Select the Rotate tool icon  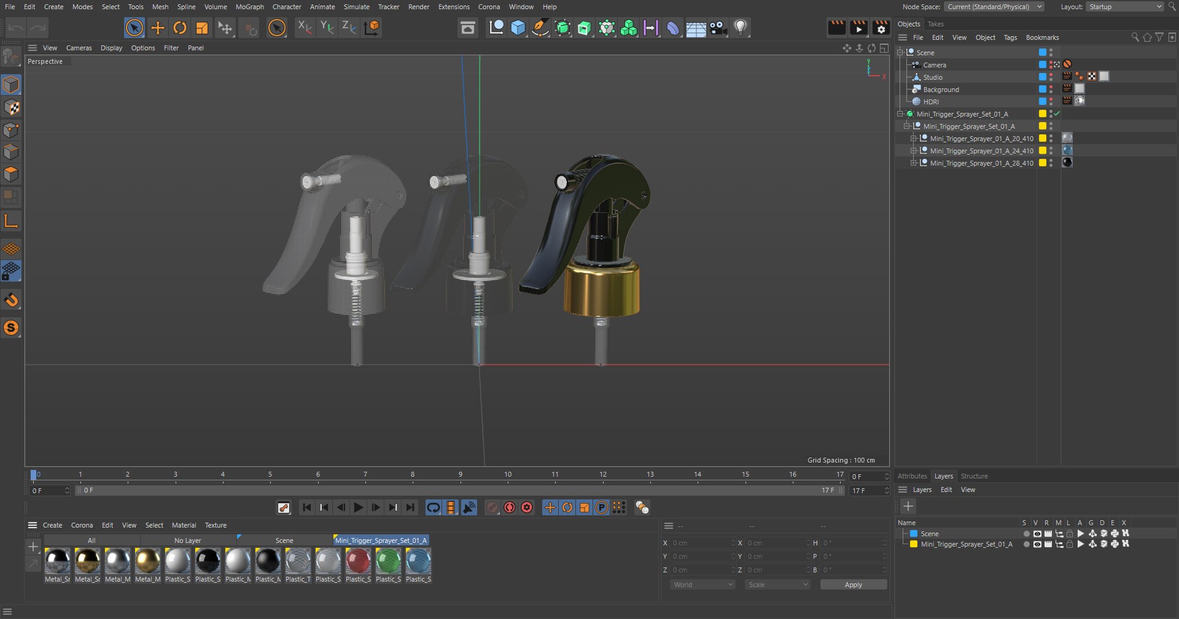click(x=180, y=28)
